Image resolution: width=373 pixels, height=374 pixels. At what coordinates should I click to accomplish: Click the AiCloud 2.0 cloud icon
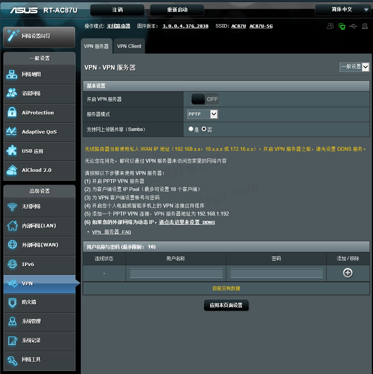[x=12, y=170]
